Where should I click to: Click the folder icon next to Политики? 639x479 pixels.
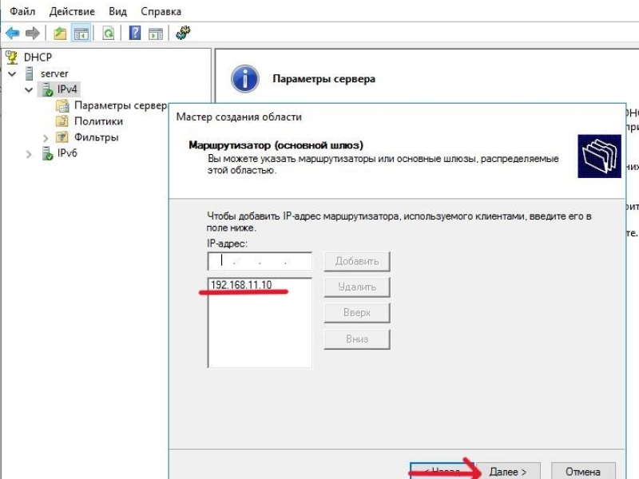62,121
